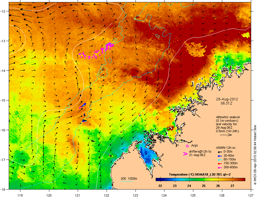Click the temperature color bar at 22

tap(160, 180)
